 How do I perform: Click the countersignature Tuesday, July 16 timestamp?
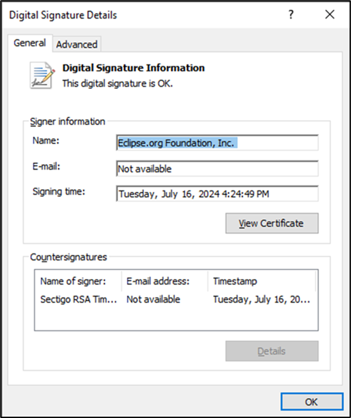coord(261,299)
